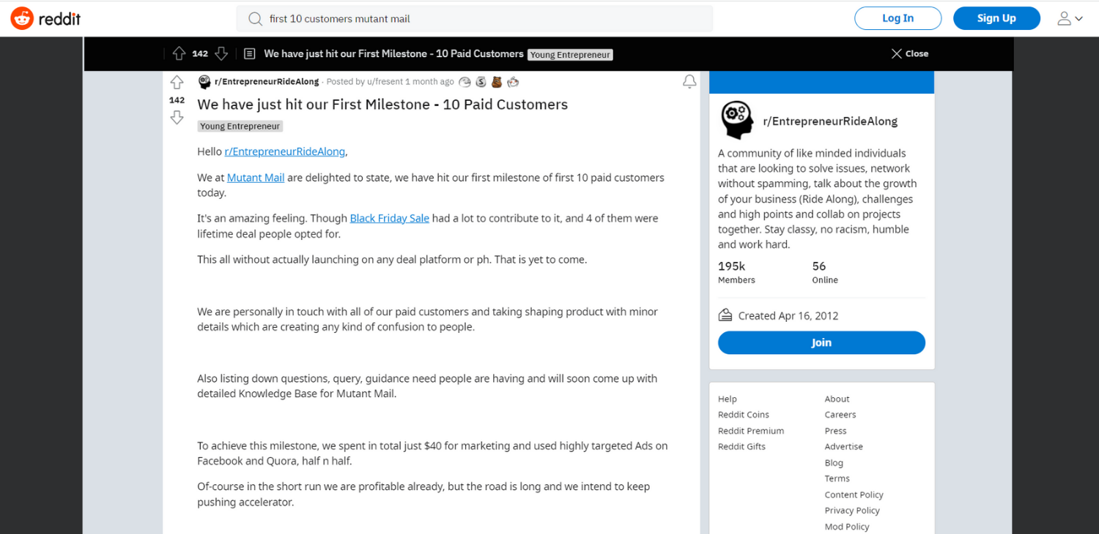1099x534 pixels.
Task: Click the search magnifier icon
Action: click(x=255, y=19)
